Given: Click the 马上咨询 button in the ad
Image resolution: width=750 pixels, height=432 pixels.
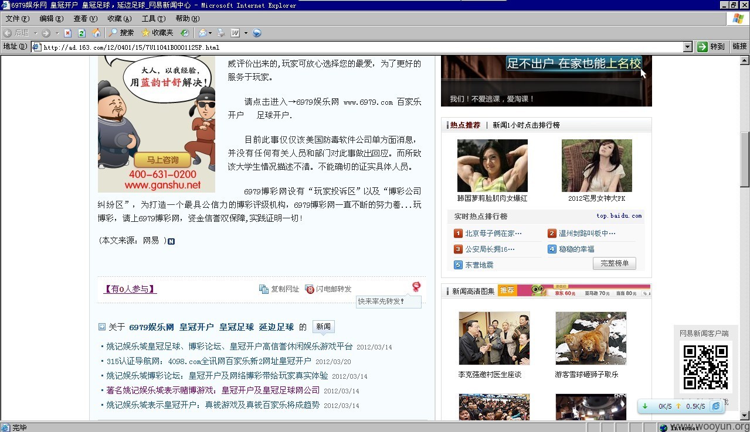Looking at the screenshot, I should tap(162, 160).
